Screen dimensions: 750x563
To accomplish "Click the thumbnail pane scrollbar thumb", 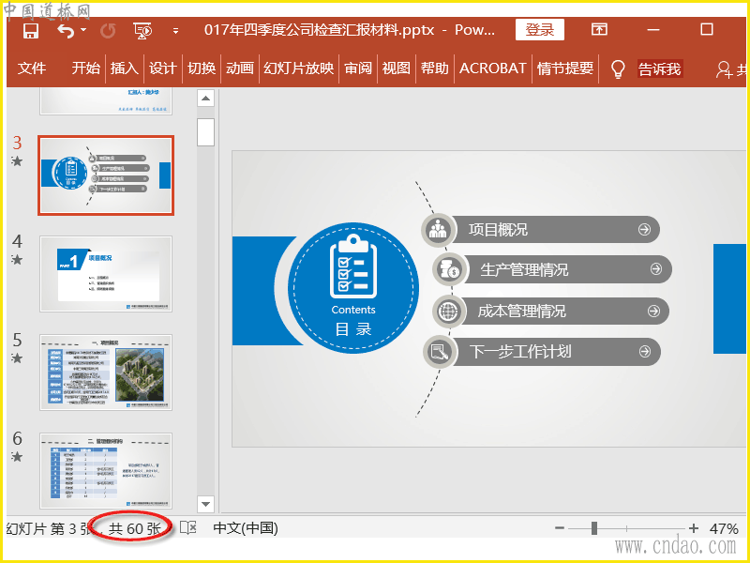I will tap(205, 132).
